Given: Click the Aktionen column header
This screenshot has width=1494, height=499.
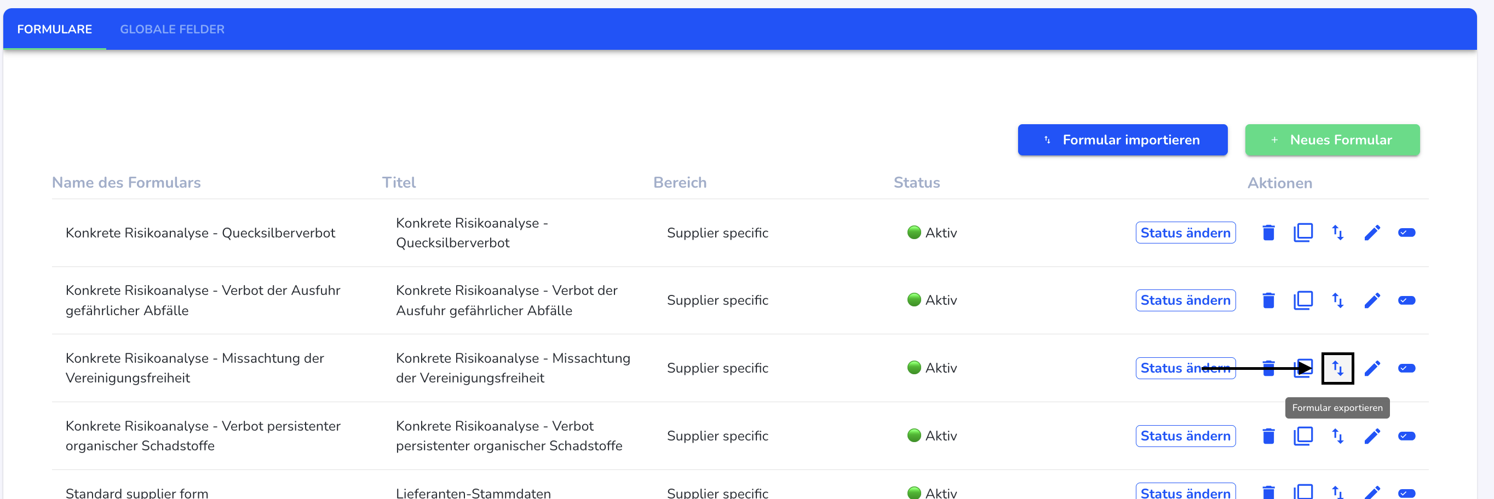Looking at the screenshot, I should [1279, 183].
